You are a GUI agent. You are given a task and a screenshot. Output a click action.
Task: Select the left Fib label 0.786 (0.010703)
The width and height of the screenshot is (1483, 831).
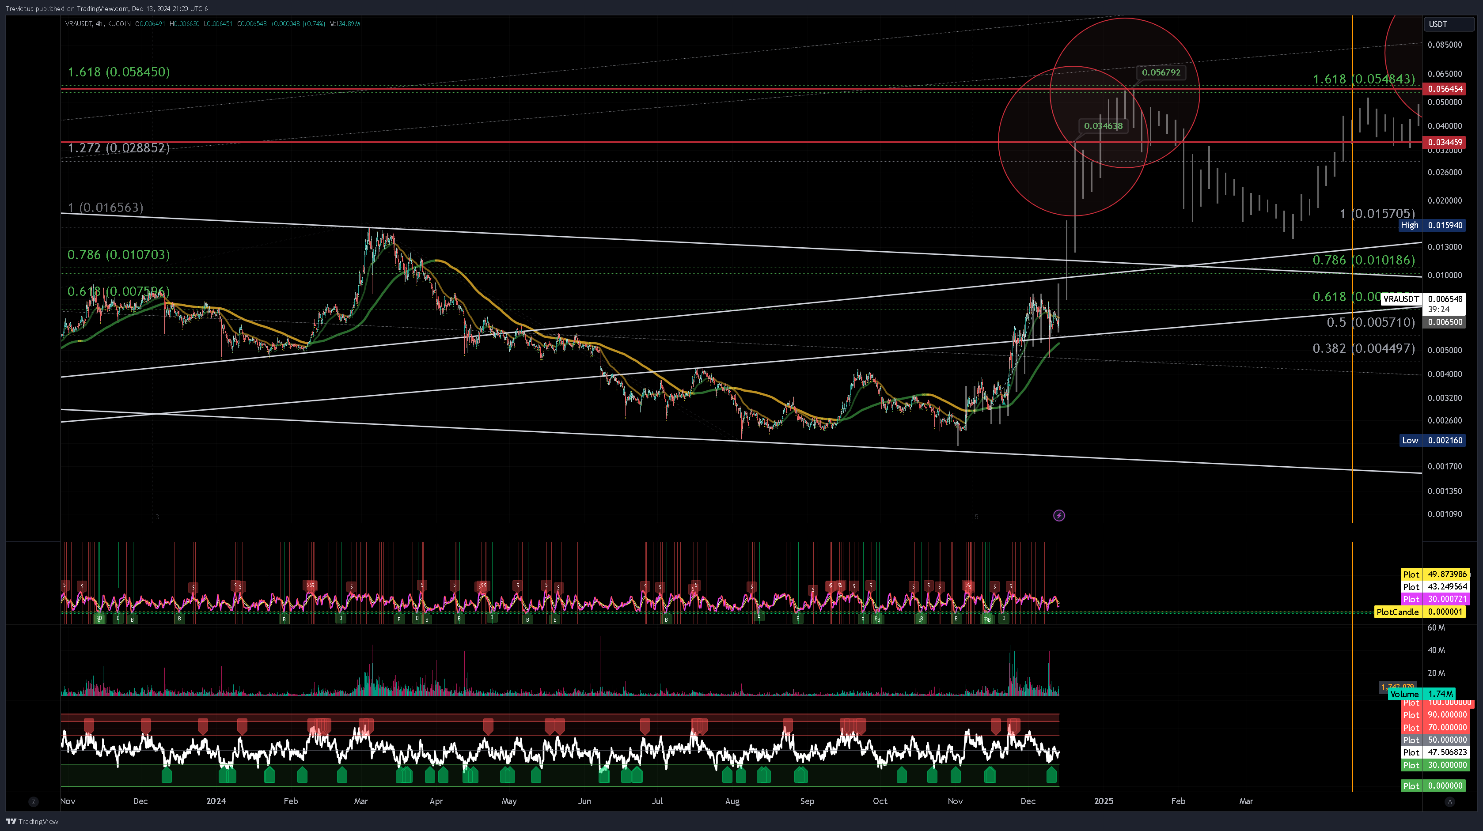118,254
